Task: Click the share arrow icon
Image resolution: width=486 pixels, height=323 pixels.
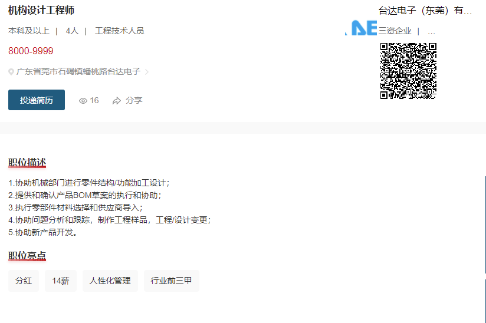Action: coord(117,101)
